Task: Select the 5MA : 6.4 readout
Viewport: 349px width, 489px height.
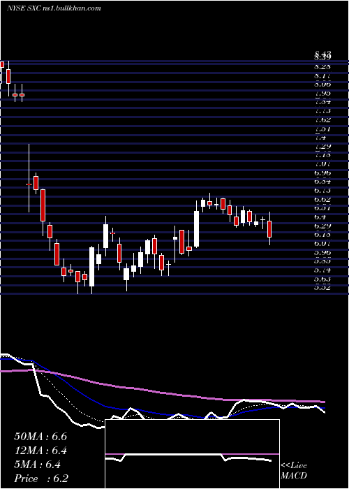Action: tap(38, 465)
